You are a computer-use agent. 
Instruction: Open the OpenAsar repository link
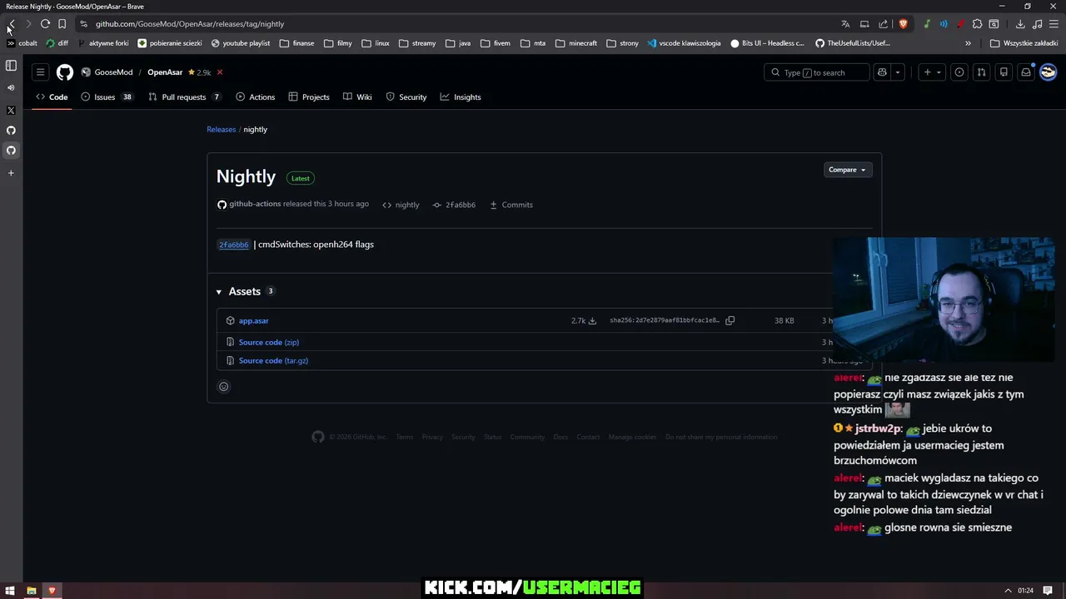[165, 72]
